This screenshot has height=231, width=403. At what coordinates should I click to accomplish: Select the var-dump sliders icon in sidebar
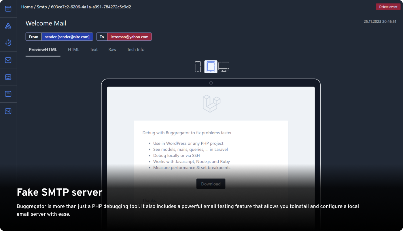pos(8,111)
